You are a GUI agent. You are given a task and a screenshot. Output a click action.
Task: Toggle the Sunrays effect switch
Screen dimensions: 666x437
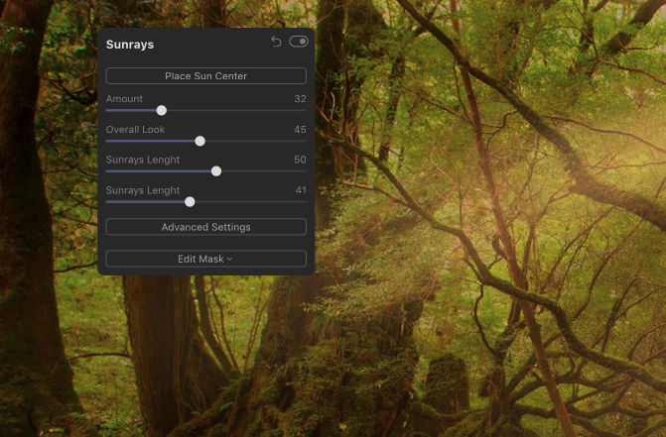(299, 42)
